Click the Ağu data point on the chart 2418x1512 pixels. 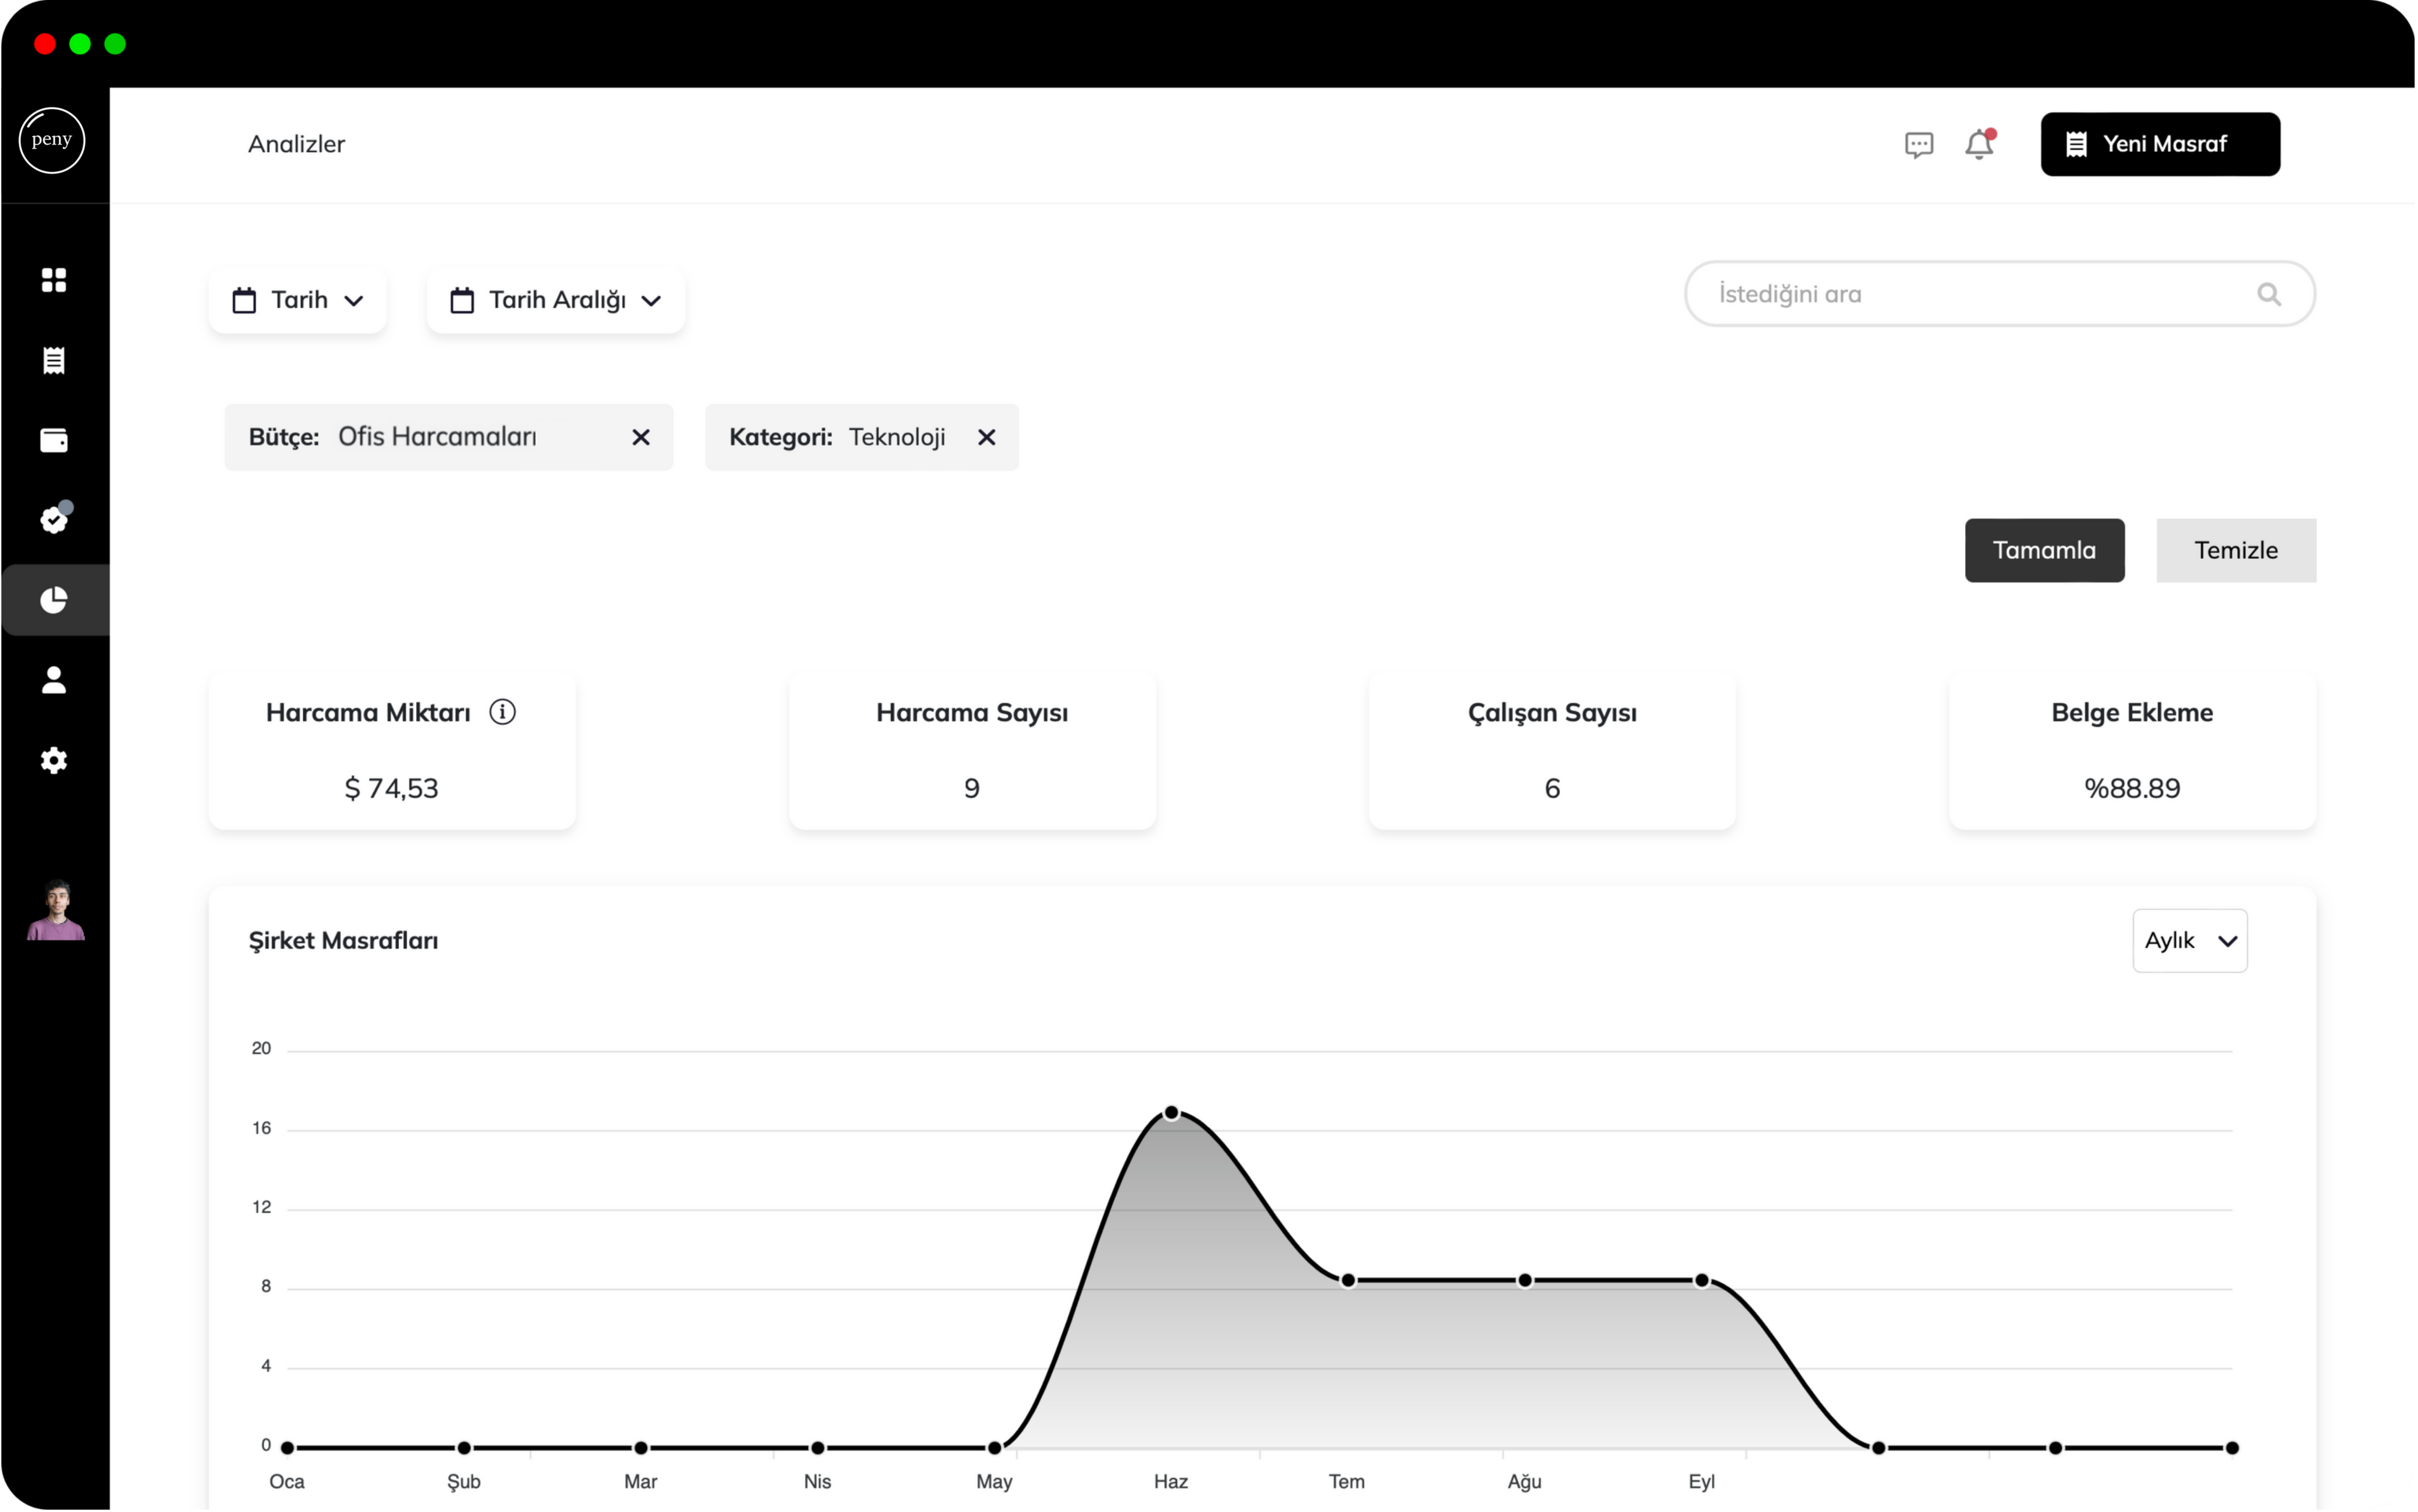pos(1524,1280)
